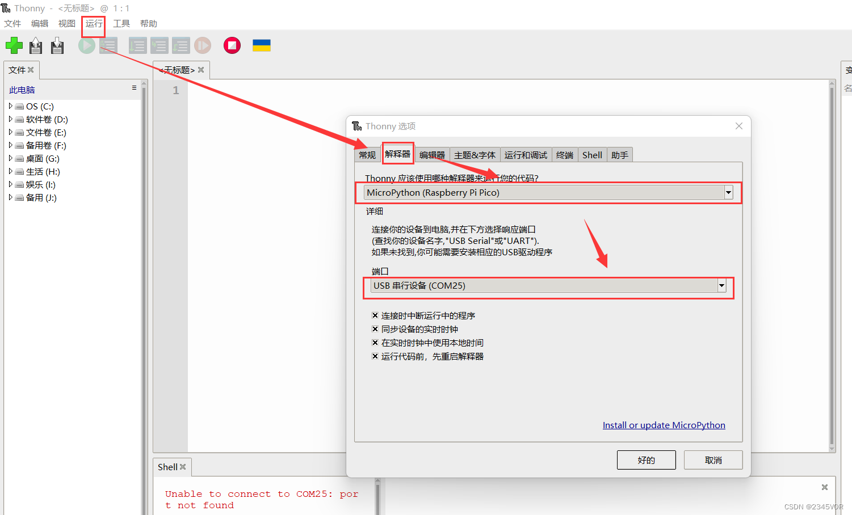Switch to the 终端 tab
The height and width of the screenshot is (515, 852).
pyautogui.click(x=565, y=155)
